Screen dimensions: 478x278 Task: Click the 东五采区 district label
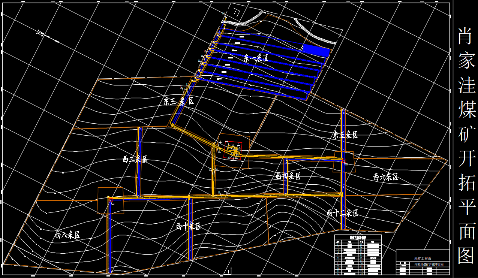[345, 135]
